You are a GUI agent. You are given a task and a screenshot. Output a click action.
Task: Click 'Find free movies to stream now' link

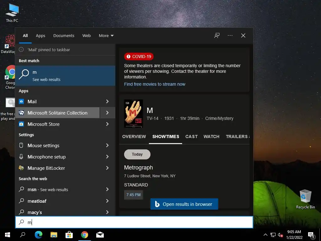click(x=155, y=84)
